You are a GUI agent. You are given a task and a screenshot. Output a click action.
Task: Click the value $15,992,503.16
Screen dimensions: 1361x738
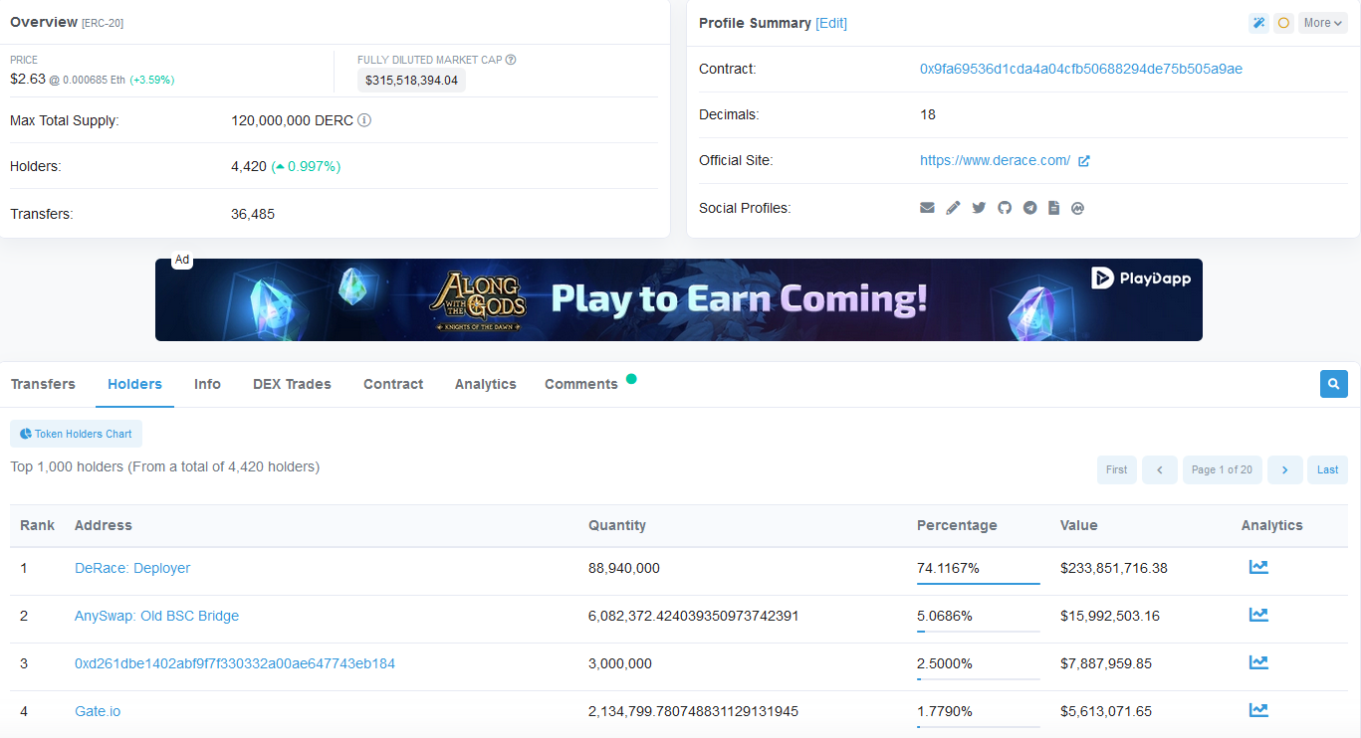tap(1110, 616)
